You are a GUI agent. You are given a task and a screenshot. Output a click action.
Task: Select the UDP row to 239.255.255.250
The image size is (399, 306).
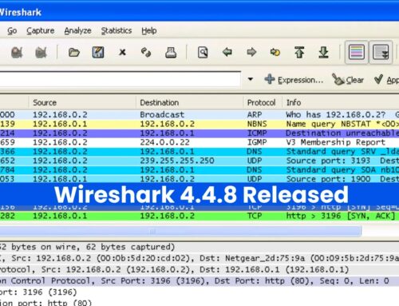[x=199, y=161]
